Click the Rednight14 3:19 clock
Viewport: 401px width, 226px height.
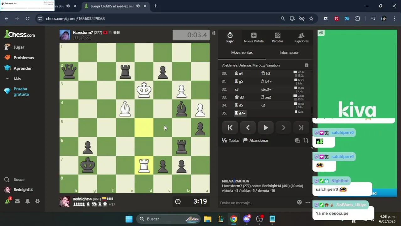(191, 201)
